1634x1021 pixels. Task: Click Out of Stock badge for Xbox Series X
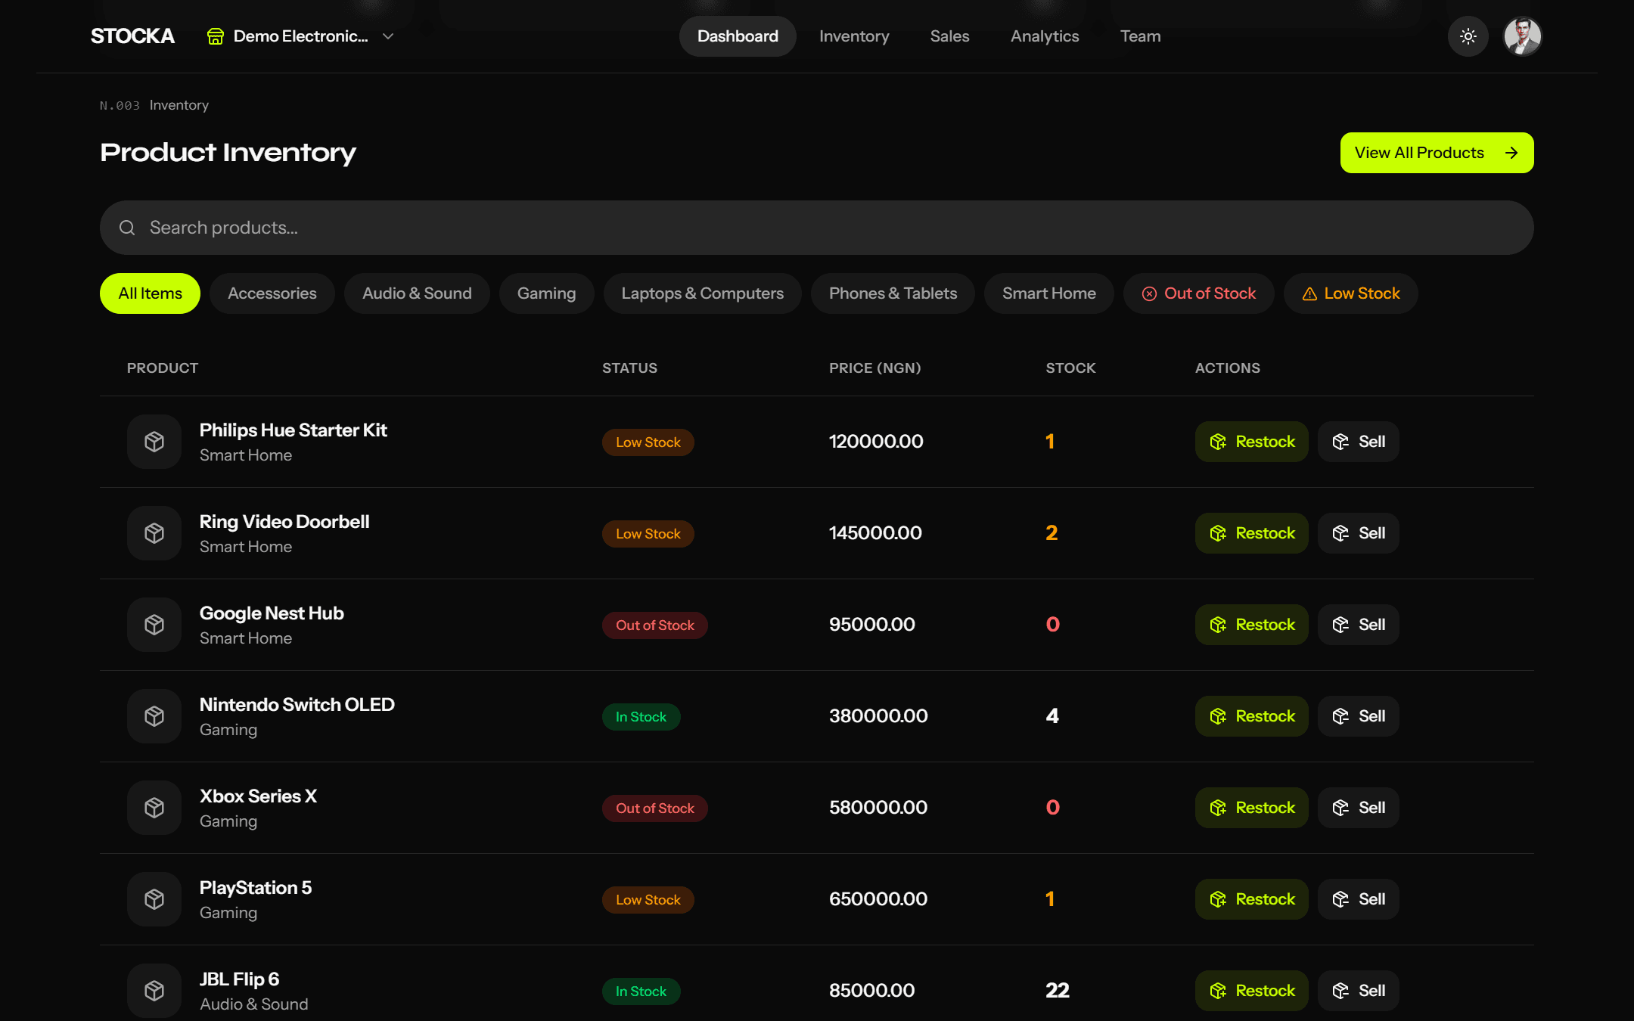click(655, 808)
